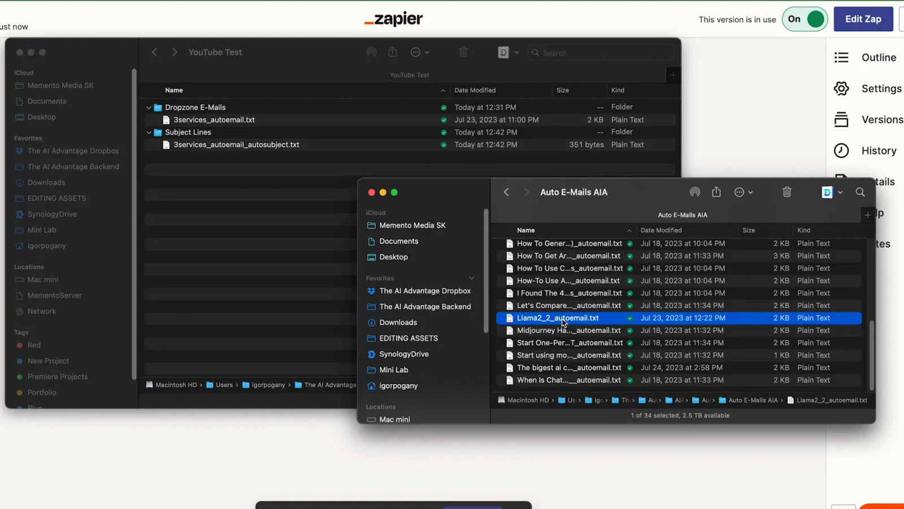Click Macintosh HD in Auto E-Mails AIA path bar
Viewport: 904px width, 509px height.
click(x=523, y=400)
